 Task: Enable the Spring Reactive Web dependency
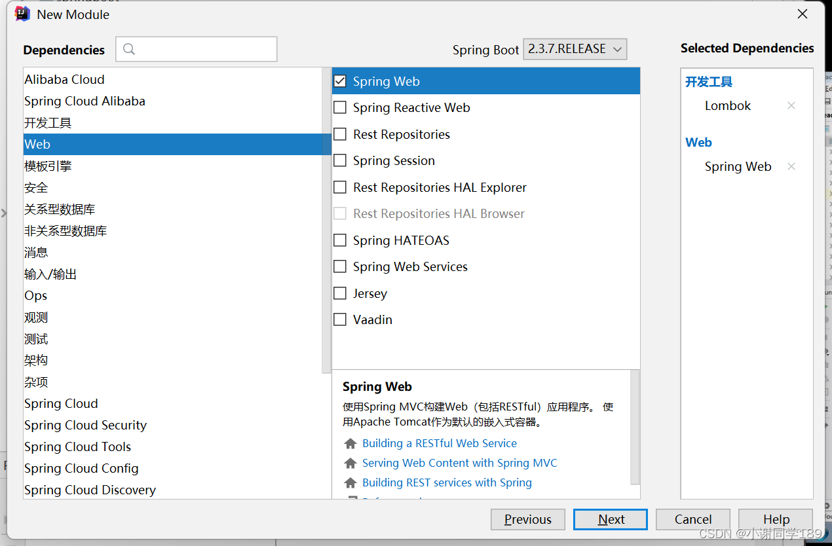[340, 107]
